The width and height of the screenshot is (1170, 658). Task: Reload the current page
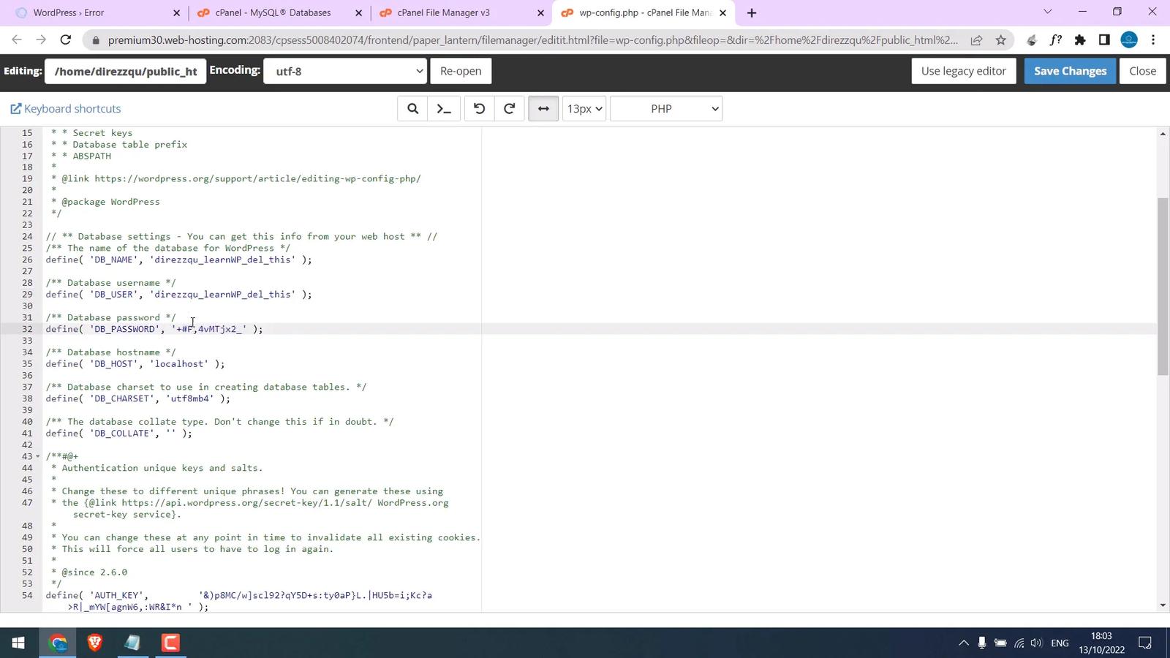coord(66,40)
